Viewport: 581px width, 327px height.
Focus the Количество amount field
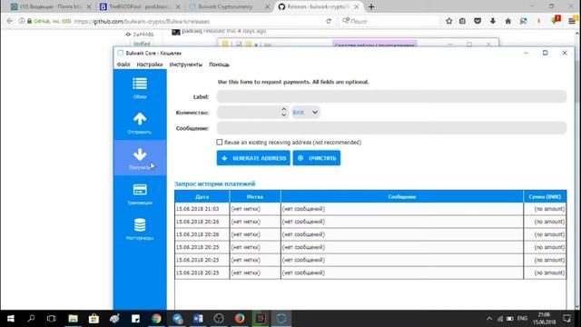point(248,113)
